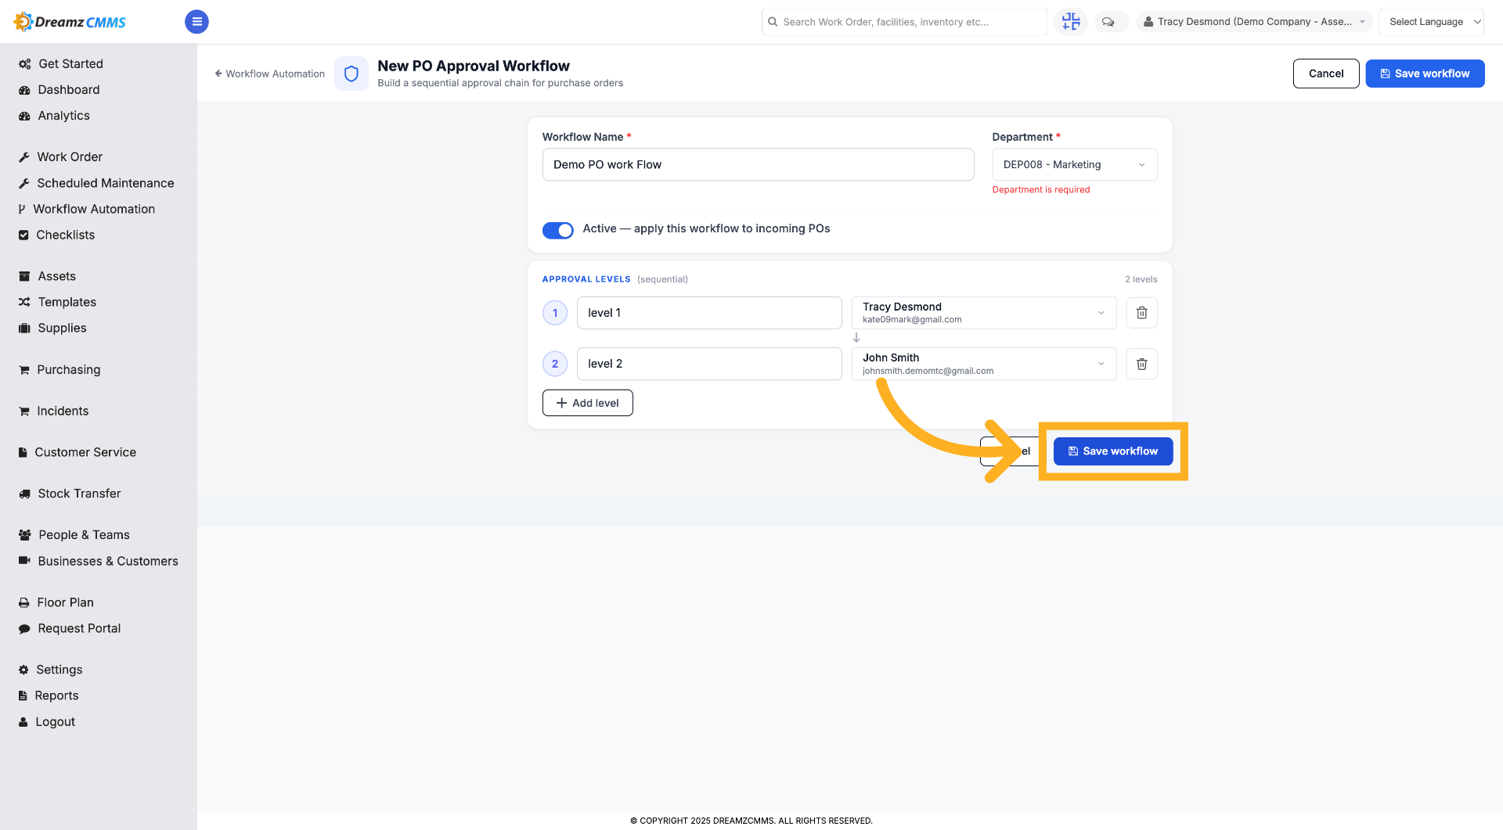Click the shield workflow icon
Viewport: 1503px width, 830px height.
[x=351, y=74]
